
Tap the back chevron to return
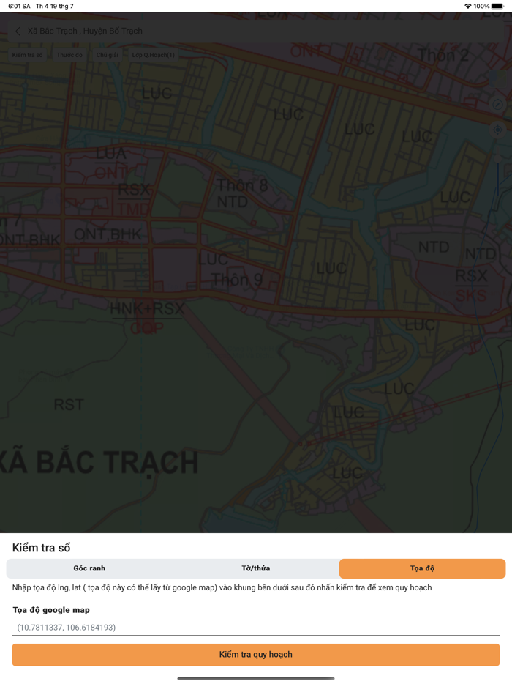pos(18,31)
